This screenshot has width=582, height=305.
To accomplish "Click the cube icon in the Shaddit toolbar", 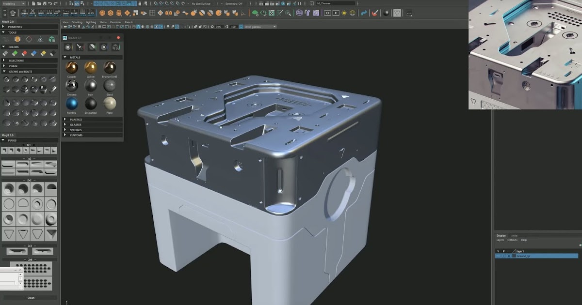I will (x=114, y=48).
